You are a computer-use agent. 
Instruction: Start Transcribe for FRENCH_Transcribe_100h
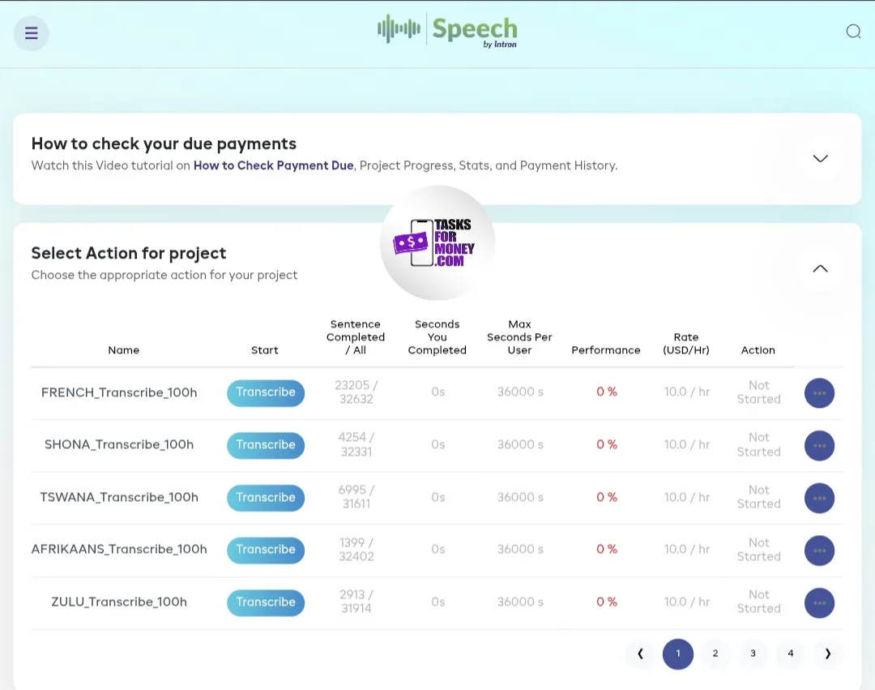[x=266, y=392]
